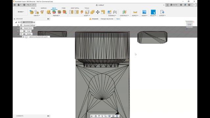Click the Create Mesh Section Sketch icon

42,12
